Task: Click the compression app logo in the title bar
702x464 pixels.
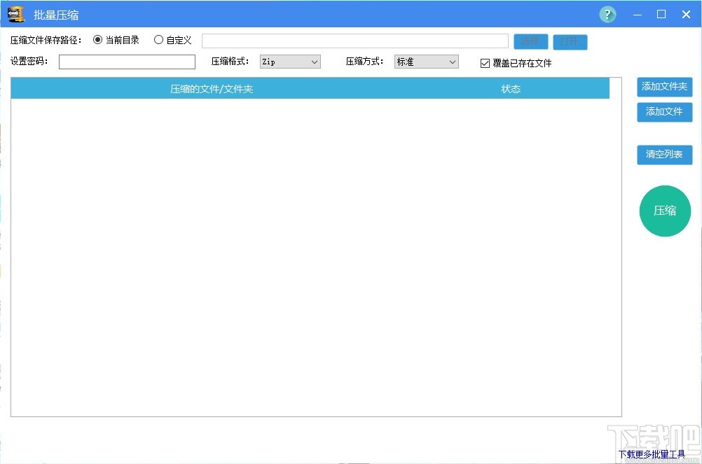Action: (x=15, y=14)
